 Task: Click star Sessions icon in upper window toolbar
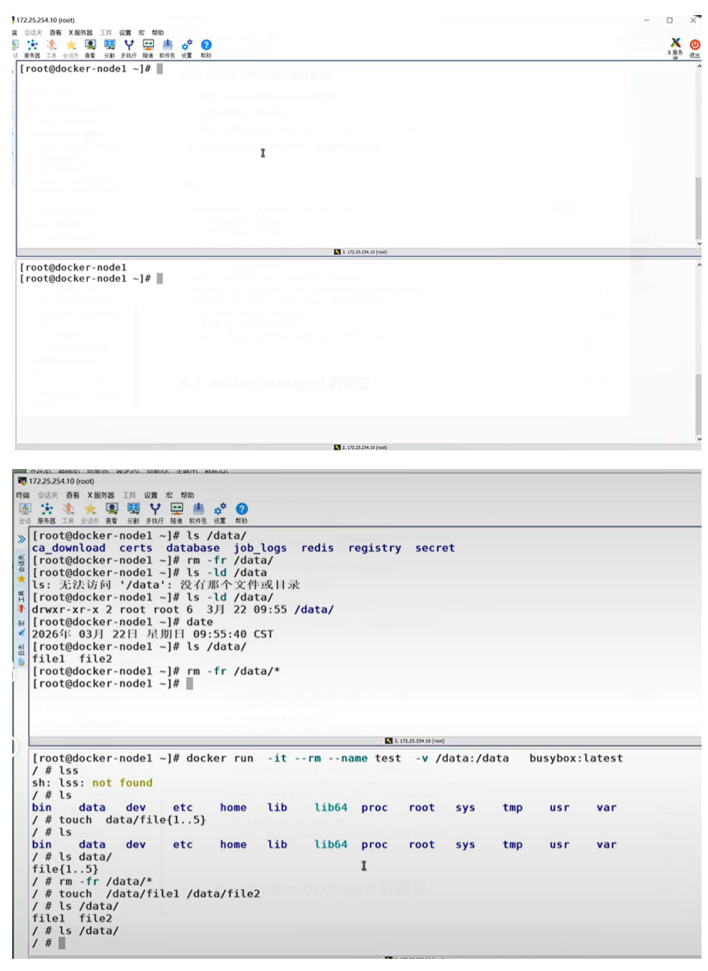[x=70, y=47]
